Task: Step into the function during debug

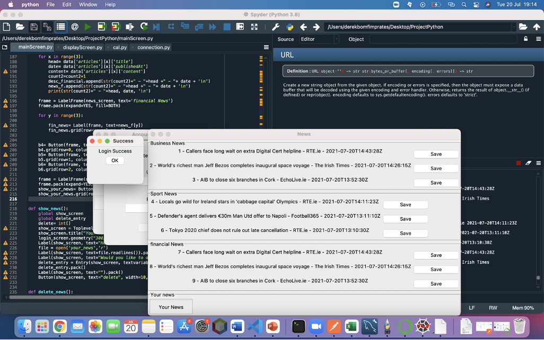Action: 185,26
